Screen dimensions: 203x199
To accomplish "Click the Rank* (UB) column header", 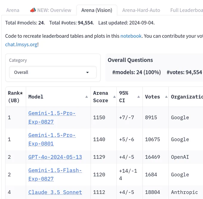I will click(x=16, y=97).
